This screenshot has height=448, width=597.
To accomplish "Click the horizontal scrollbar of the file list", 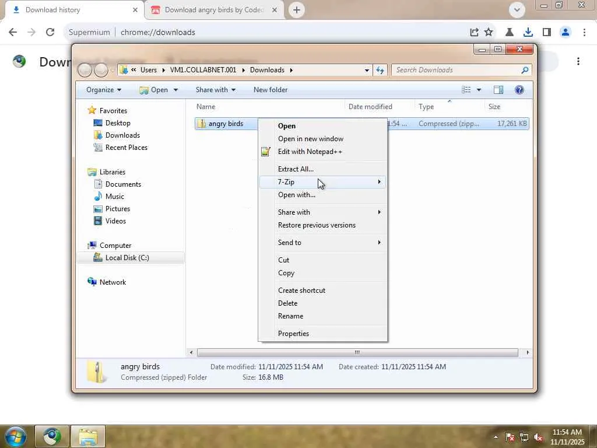I will 357,352.
